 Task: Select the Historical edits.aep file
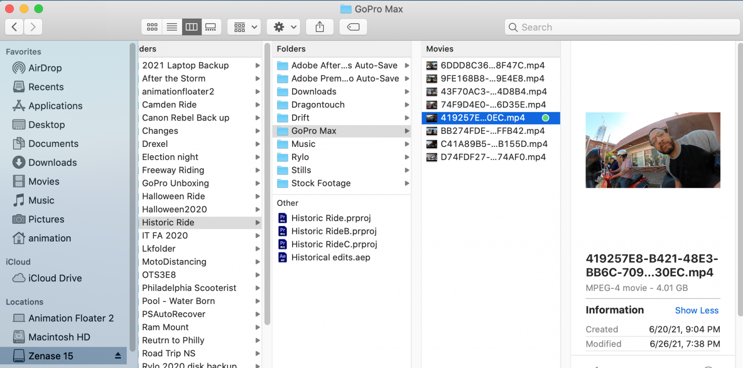click(x=330, y=257)
